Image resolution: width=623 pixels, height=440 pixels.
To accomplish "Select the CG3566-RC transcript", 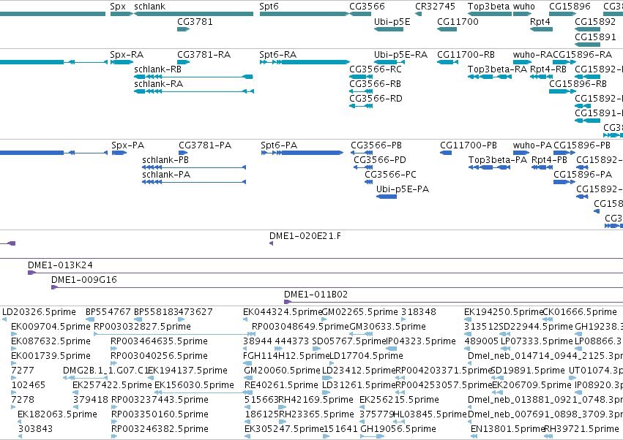I will (x=361, y=77).
